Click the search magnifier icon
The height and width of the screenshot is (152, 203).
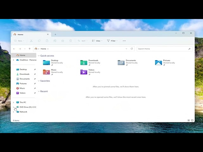pos(189,49)
